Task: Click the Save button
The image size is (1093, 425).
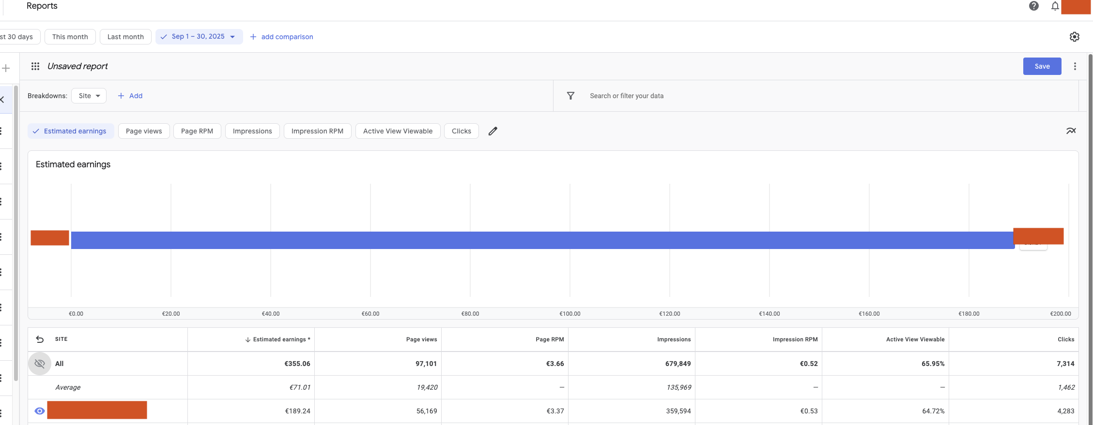Action: coord(1042,66)
